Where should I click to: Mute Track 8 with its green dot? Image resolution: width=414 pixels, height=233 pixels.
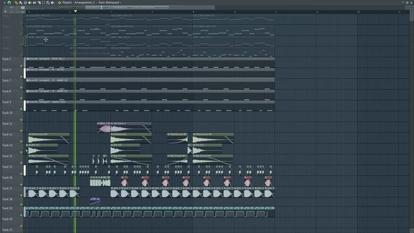(x=21, y=98)
